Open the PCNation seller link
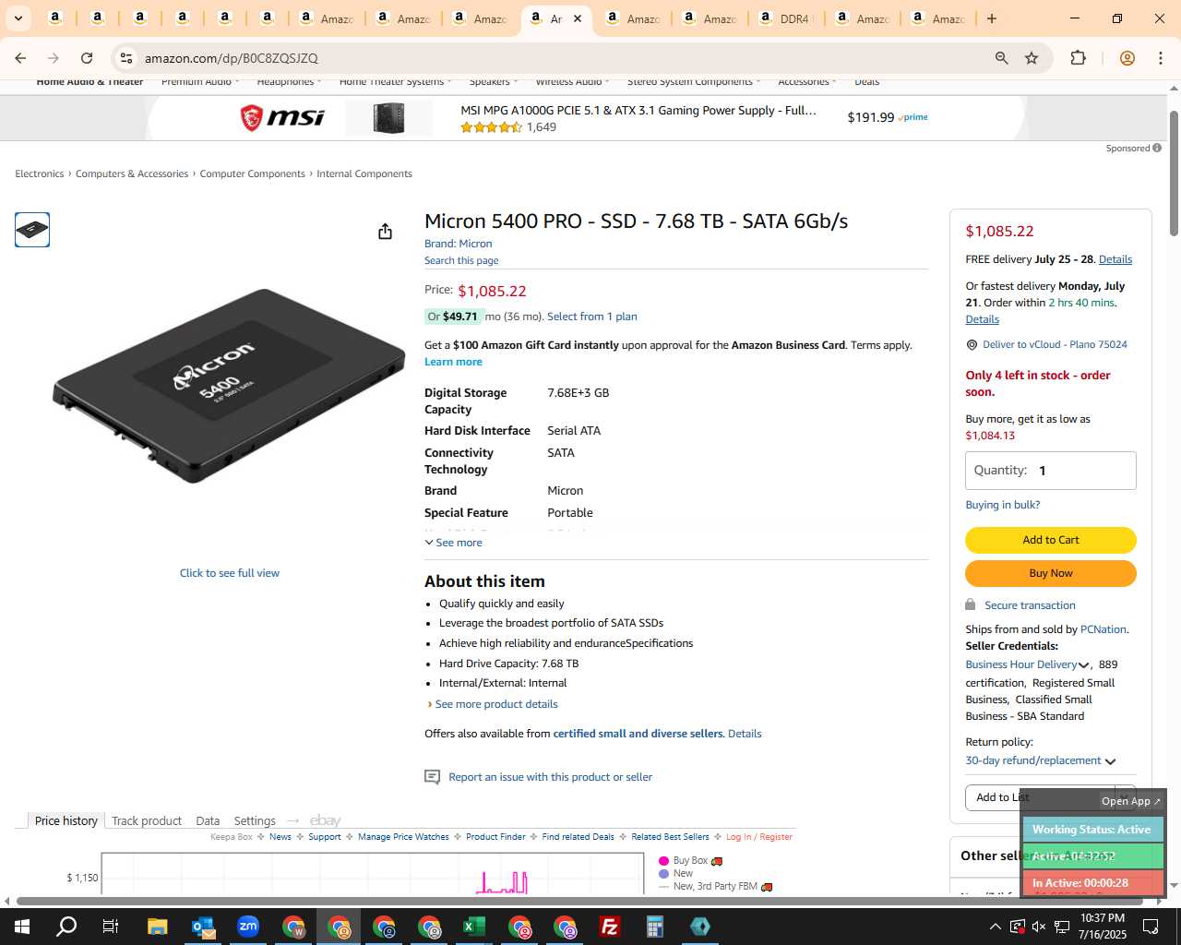Image resolution: width=1181 pixels, height=945 pixels. [1103, 629]
